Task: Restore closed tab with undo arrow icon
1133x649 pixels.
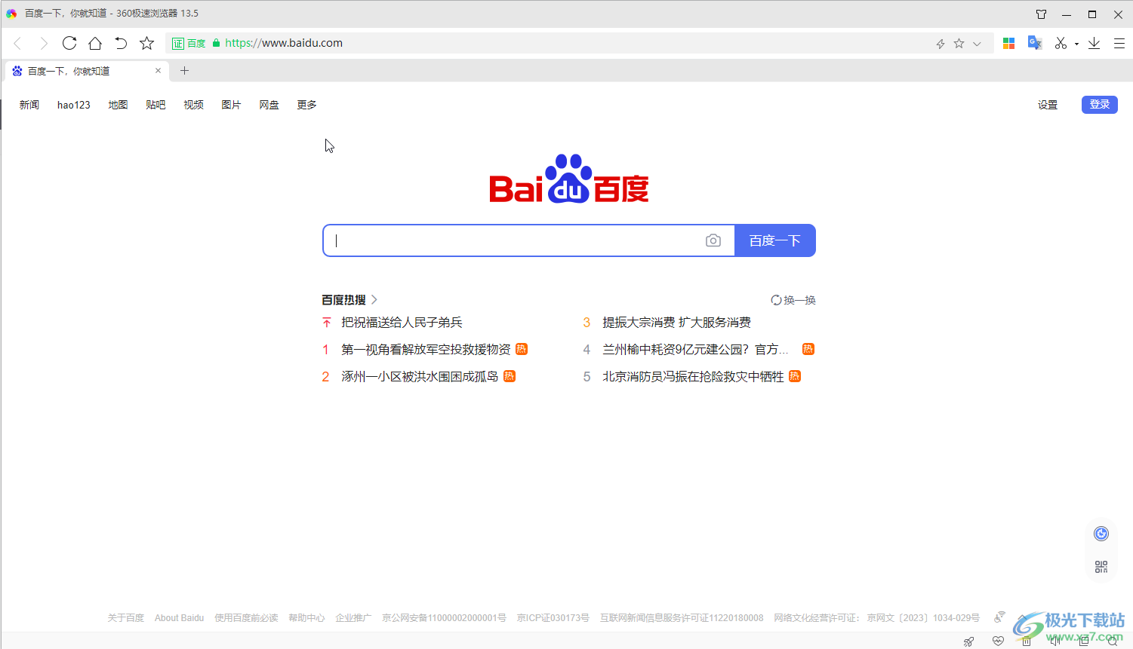Action: coord(121,43)
